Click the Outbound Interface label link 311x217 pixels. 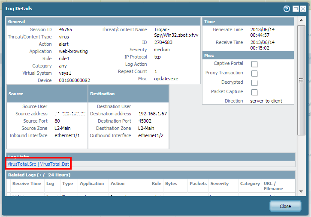click(x=110, y=135)
